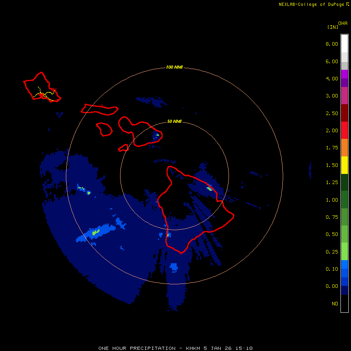This screenshot has width=351, height=351.
Task: Click the 2.50 legend value
Action: coord(332,113)
